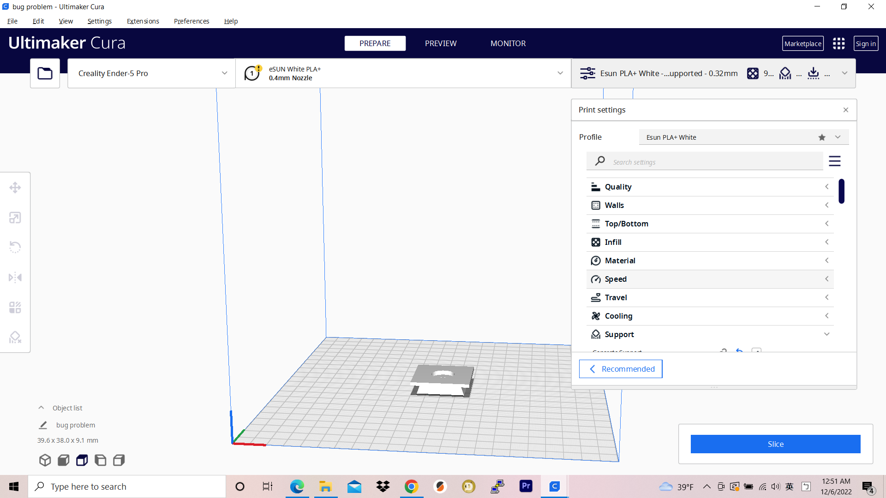Select the Mirror tool in left toolbar
This screenshot has width=886, height=498.
click(15, 278)
